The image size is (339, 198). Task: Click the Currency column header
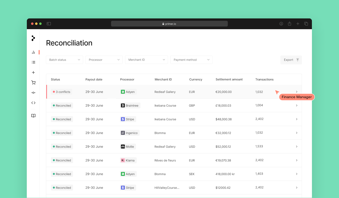point(196,80)
